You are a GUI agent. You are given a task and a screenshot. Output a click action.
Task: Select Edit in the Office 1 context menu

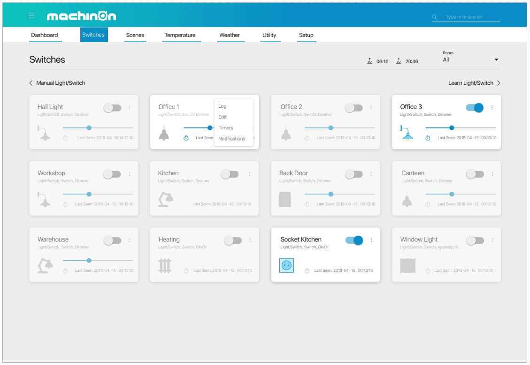[222, 117]
